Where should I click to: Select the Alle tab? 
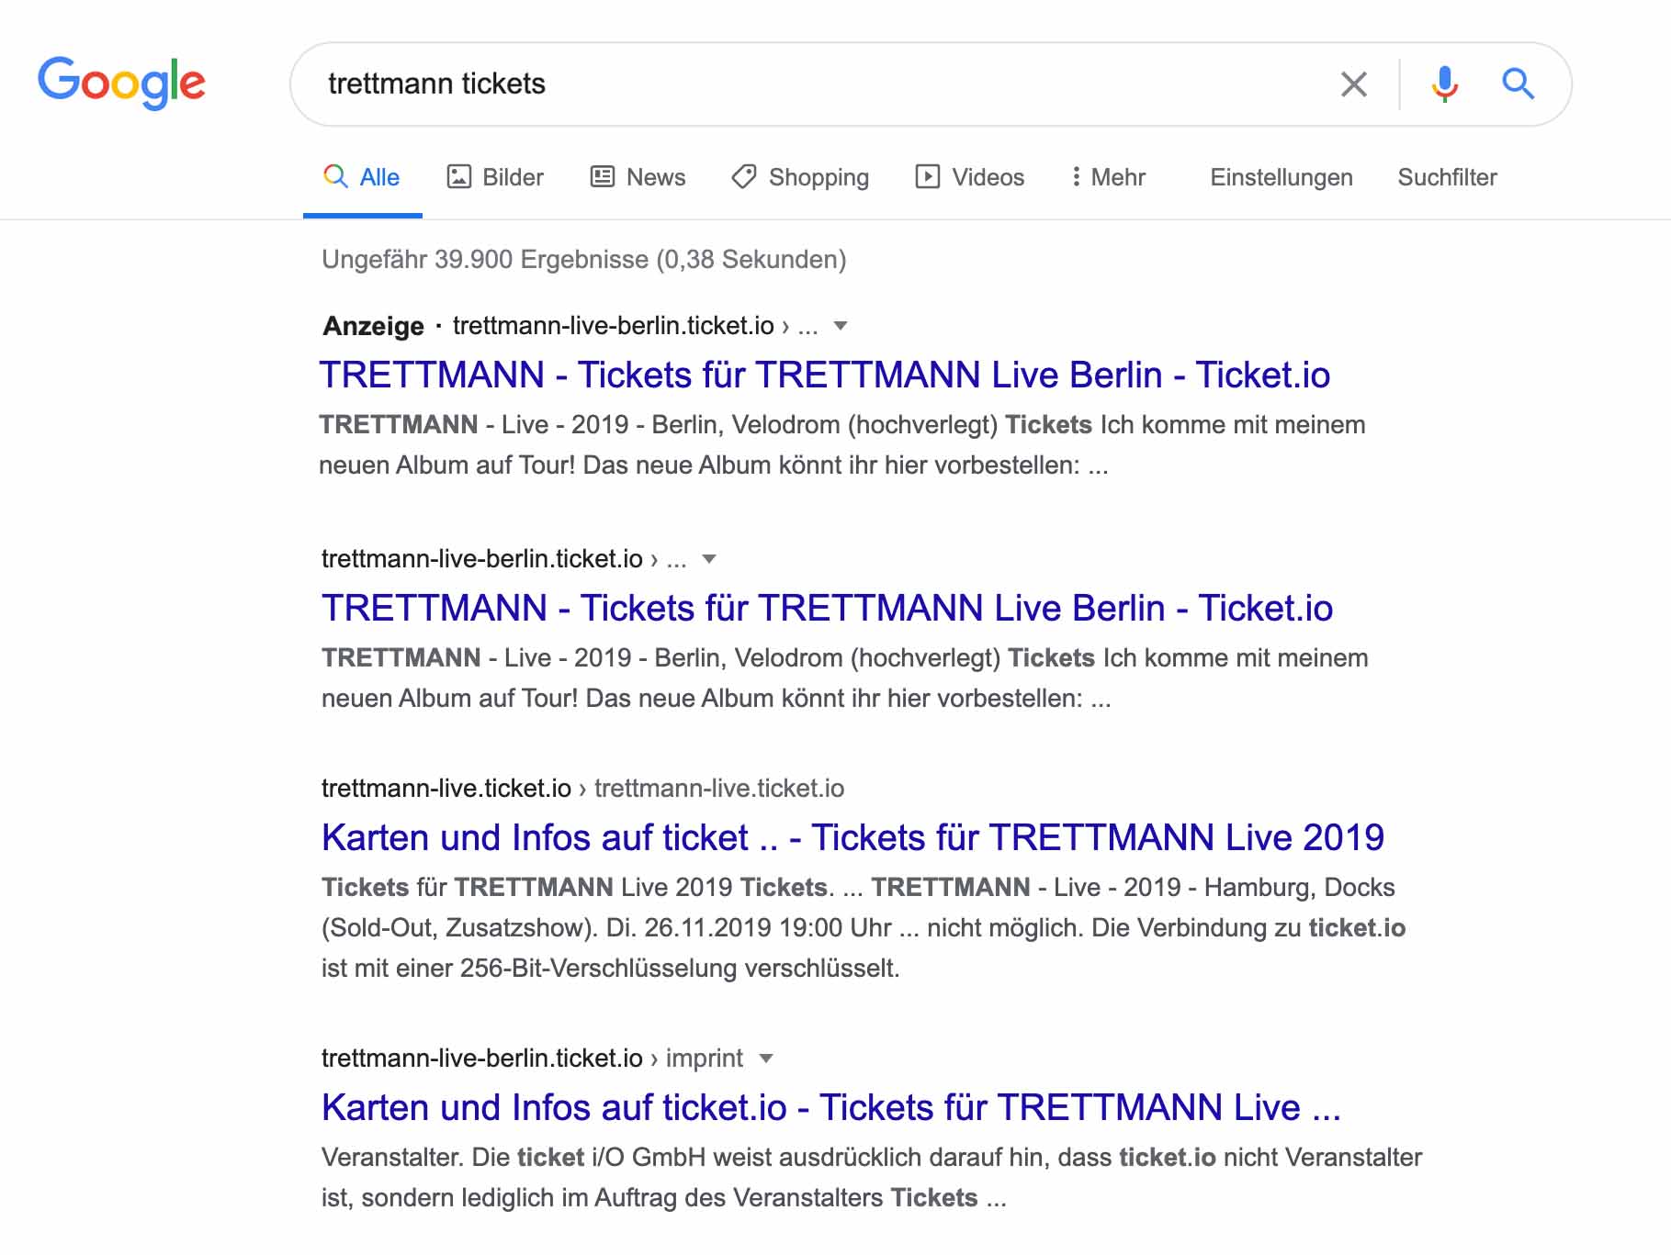(362, 177)
